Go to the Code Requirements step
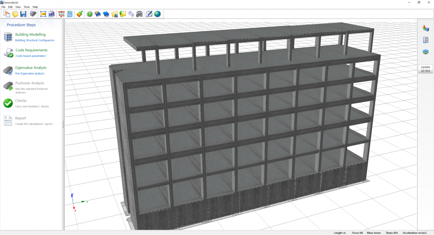The width and height of the screenshot is (434, 235). coord(32,50)
